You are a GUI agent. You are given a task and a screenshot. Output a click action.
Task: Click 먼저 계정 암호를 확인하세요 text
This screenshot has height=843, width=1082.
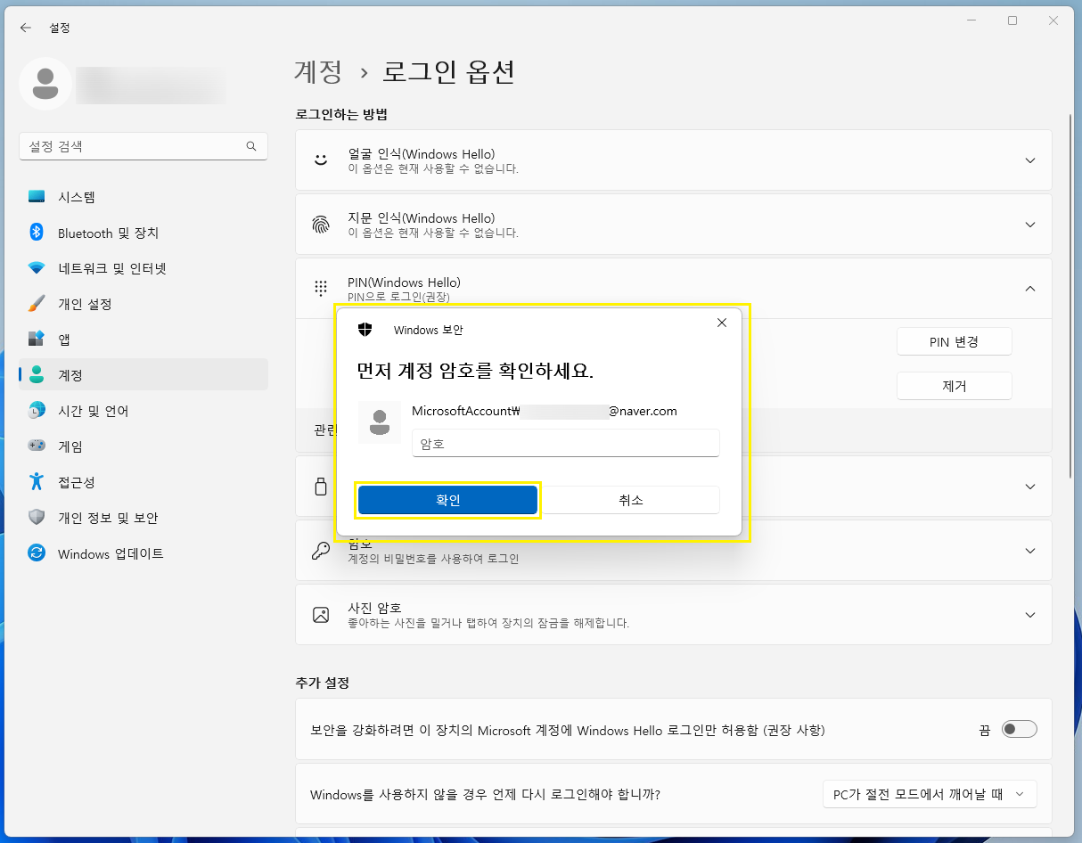click(x=475, y=371)
